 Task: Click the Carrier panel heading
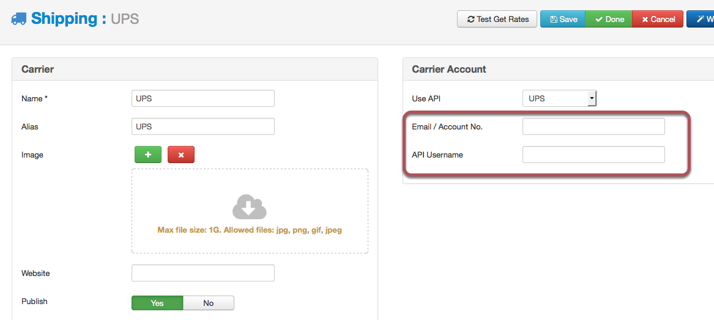(x=38, y=69)
